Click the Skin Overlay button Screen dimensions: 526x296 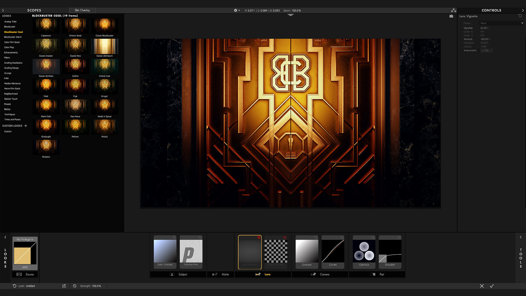(82, 10)
